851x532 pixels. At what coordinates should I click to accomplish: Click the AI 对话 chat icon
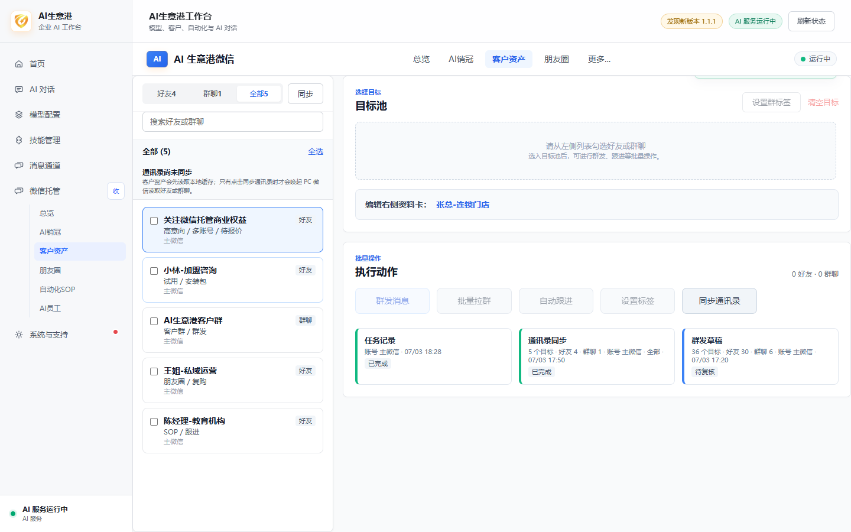click(19, 89)
